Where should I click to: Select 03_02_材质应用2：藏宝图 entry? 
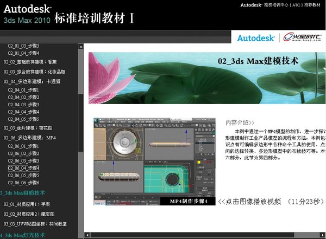tap(29, 214)
